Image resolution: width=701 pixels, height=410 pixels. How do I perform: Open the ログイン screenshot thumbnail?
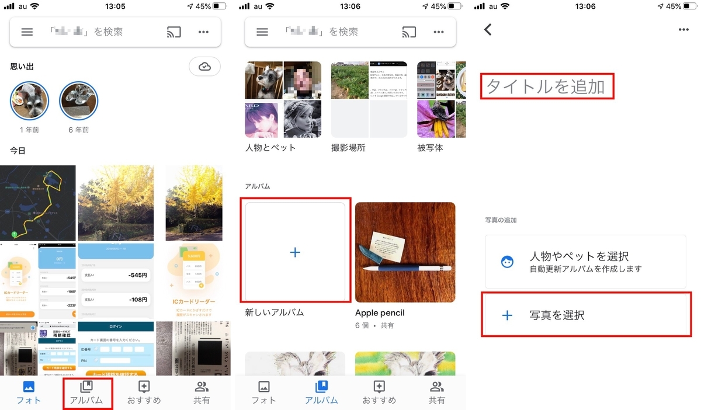(115, 348)
